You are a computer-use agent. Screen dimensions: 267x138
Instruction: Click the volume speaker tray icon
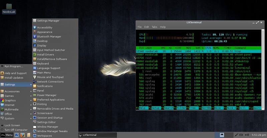pyautogui.click(x=247, y=135)
